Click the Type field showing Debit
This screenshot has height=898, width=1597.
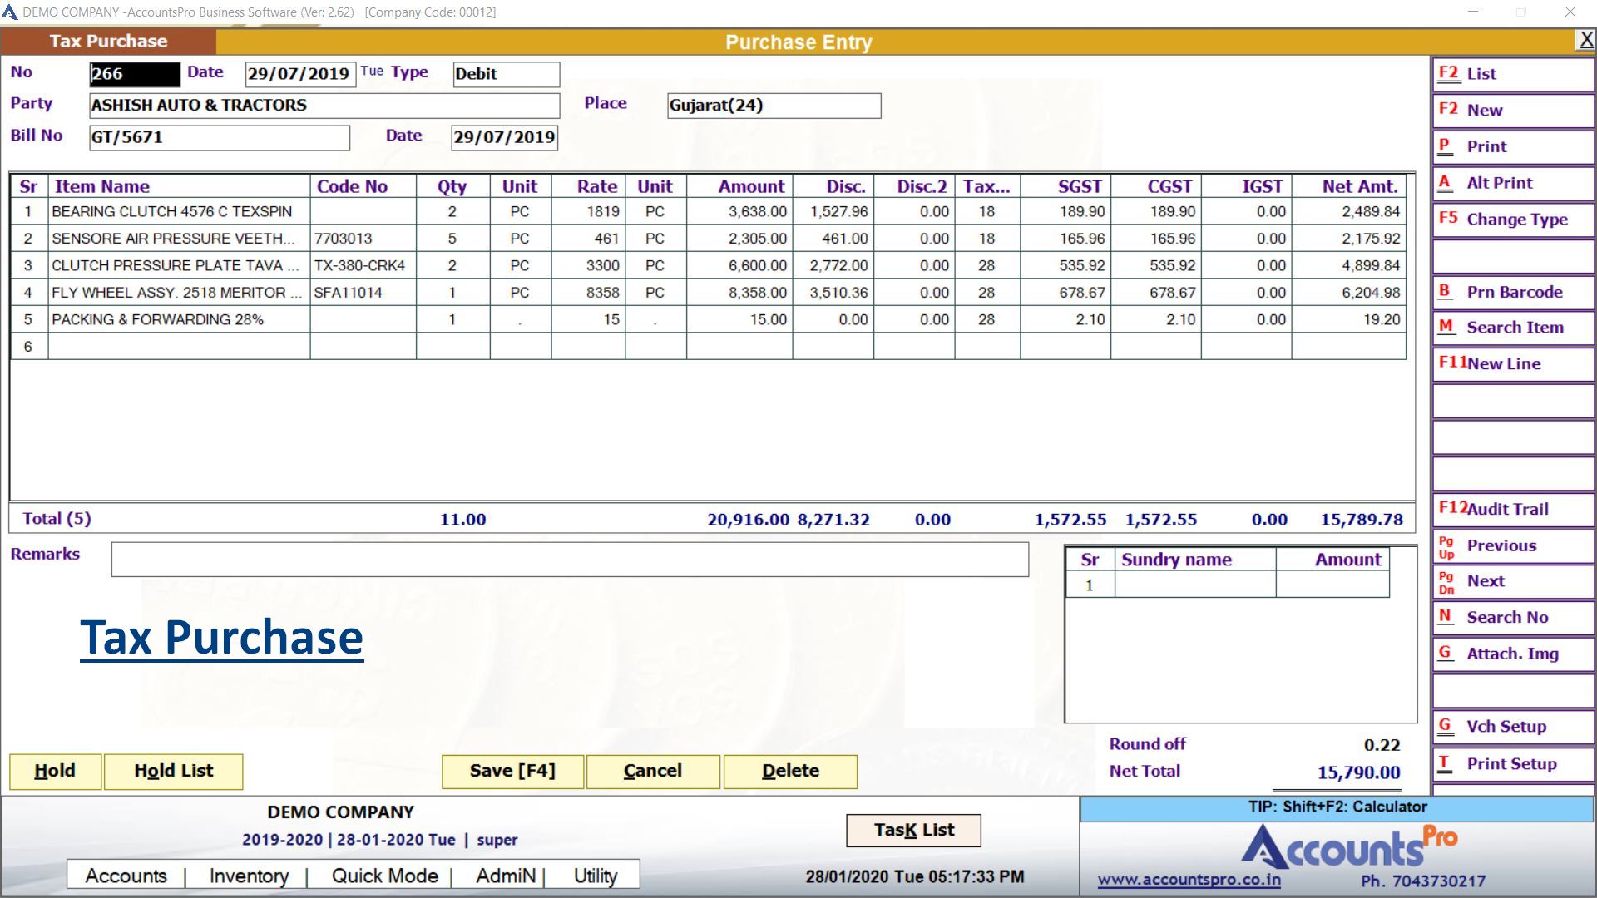(x=506, y=74)
